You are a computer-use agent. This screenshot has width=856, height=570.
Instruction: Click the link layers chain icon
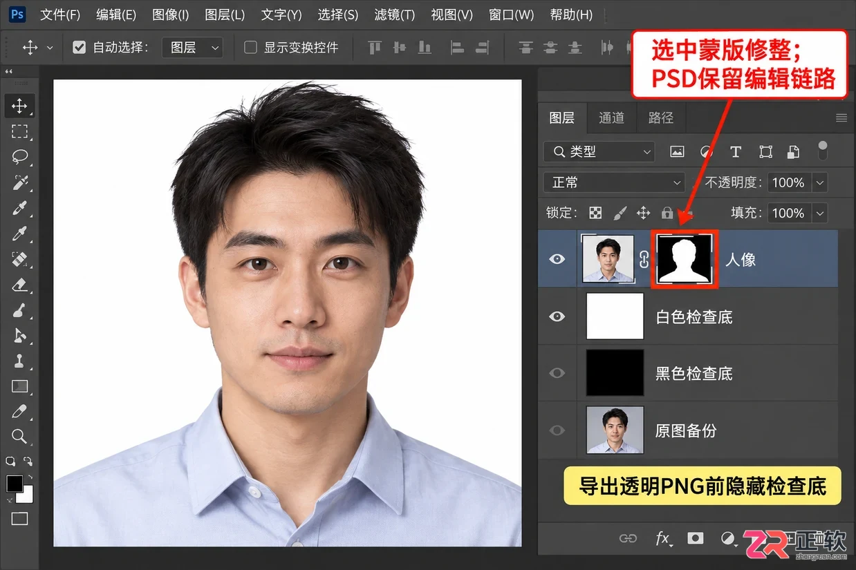click(628, 538)
